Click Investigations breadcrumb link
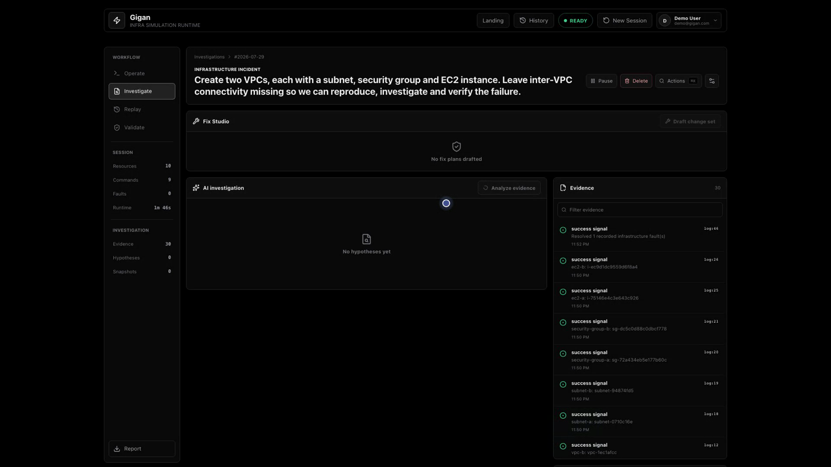This screenshot has height=467, width=831. click(x=209, y=57)
